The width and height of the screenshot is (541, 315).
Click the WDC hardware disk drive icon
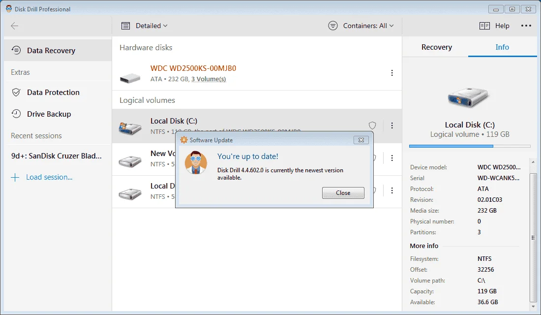[x=130, y=78]
